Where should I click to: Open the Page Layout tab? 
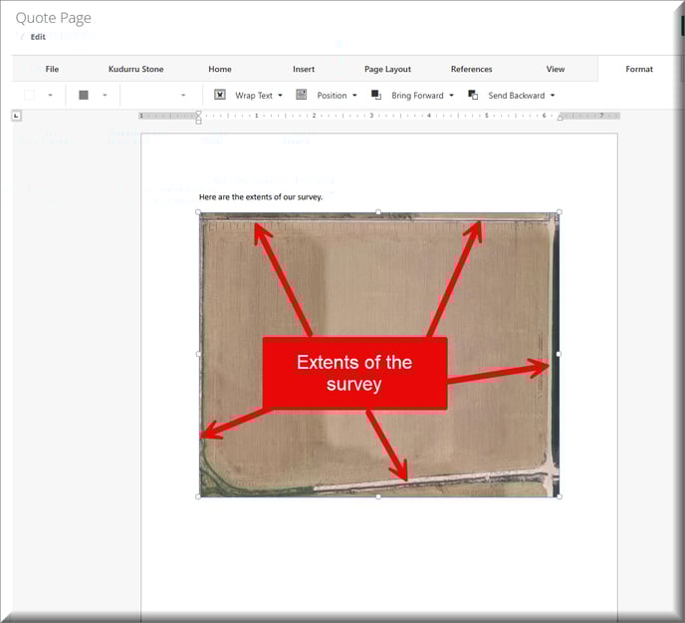(x=387, y=69)
